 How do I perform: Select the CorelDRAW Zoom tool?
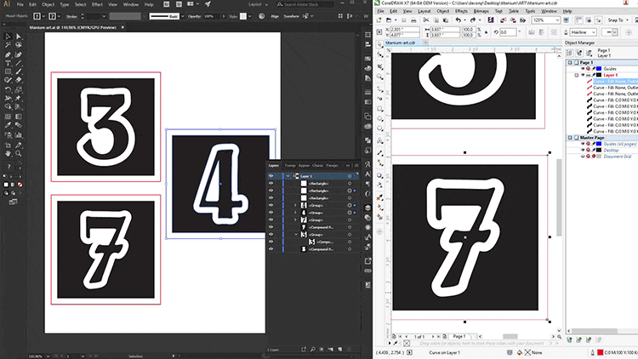tap(379, 77)
